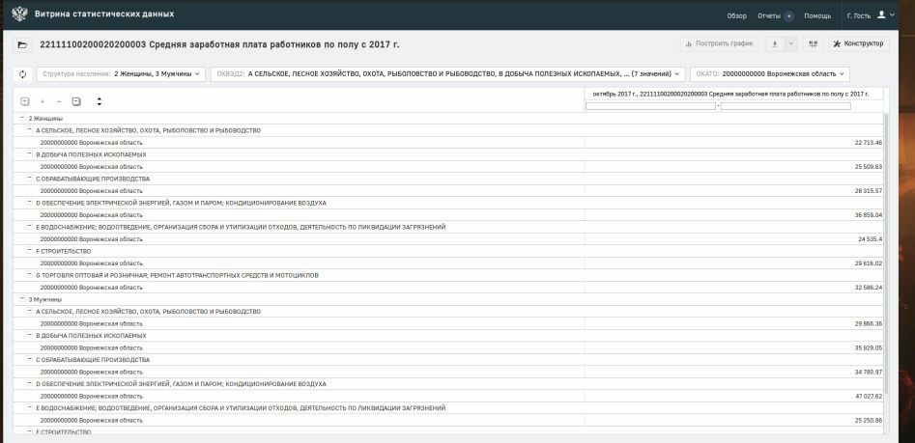Image resolution: width=915 pixels, height=443 pixels.
Task: Click the refresh icon next to the filters
Action: coord(23,74)
